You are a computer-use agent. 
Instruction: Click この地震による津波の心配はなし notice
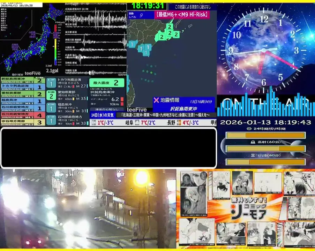[x=193, y=7]
